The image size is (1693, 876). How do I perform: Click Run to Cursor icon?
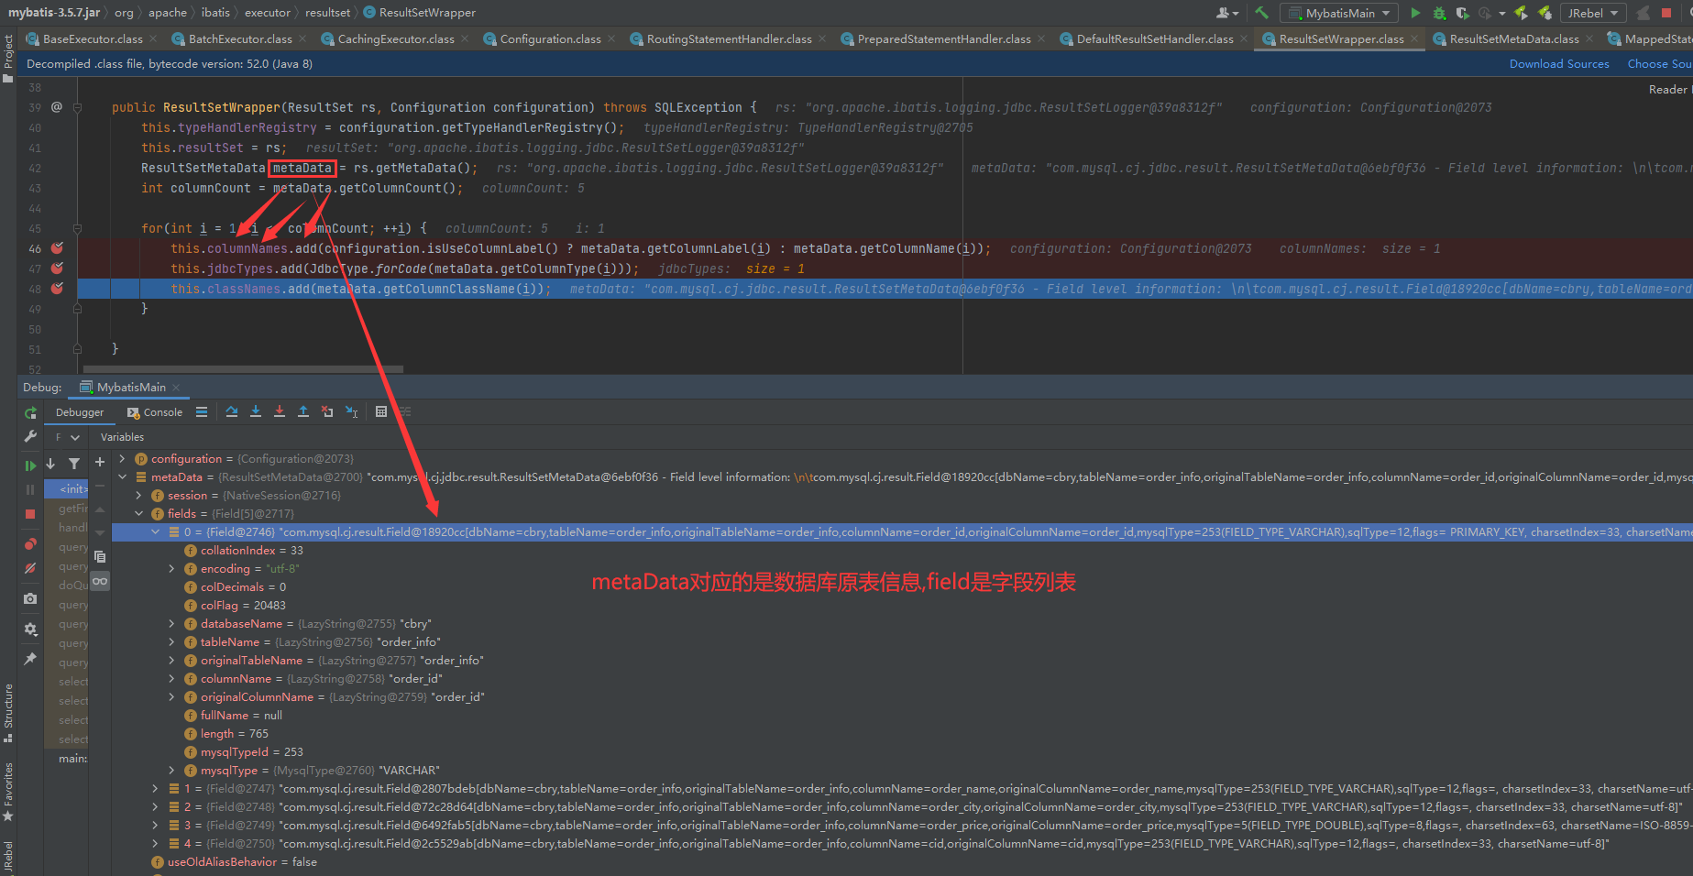click(351, 412)
